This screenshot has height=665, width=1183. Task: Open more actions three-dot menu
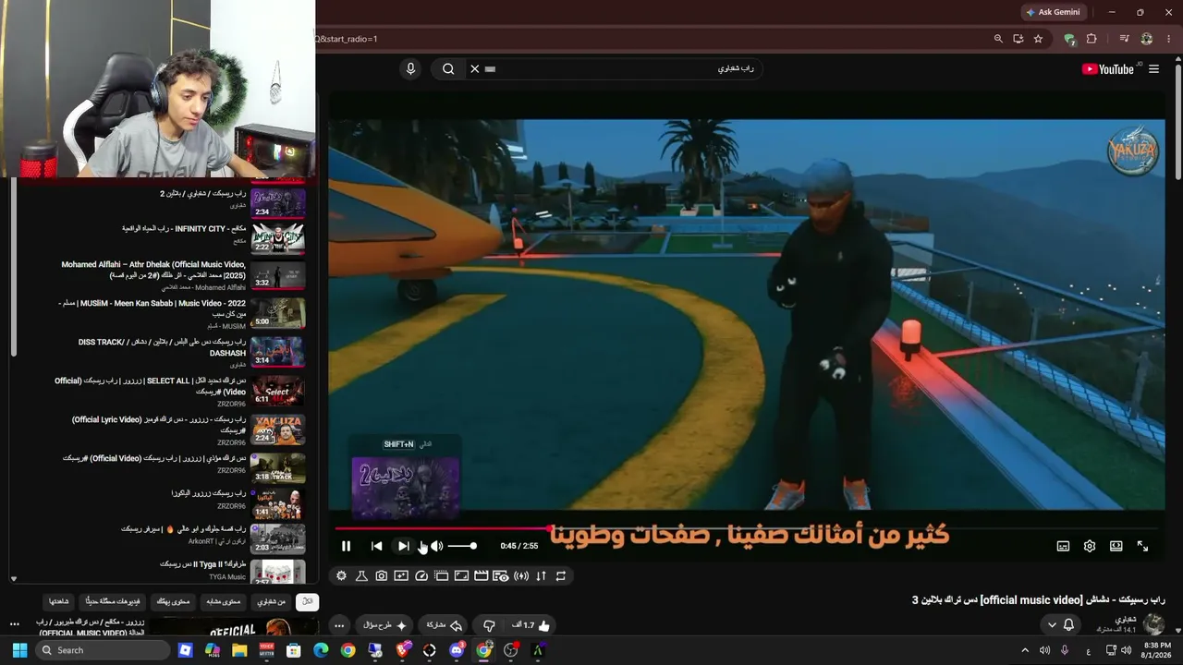339,625
